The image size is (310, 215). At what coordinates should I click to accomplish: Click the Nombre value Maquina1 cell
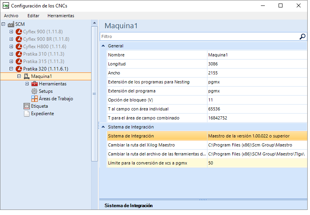pyautogui.click(x=257, y=55)
